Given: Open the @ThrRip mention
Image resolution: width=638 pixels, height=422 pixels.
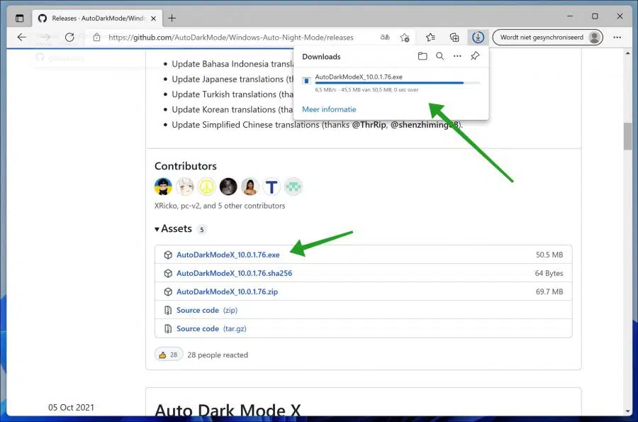Looking at the screenshot, I should click(369, 125).
